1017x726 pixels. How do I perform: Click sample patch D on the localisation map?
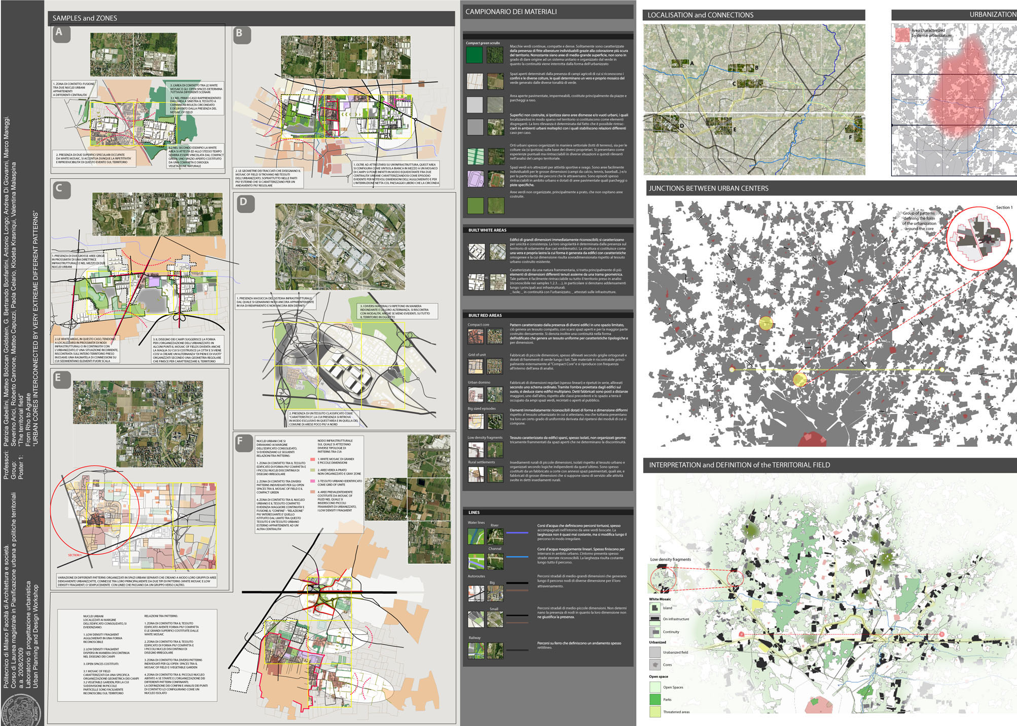pyautogui.click(x=666, y=124)
